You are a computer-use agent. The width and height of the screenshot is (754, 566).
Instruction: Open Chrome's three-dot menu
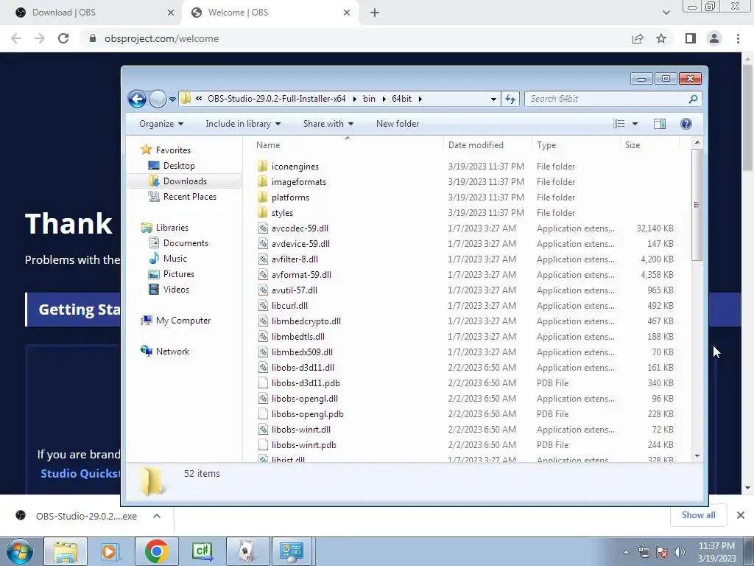(738, 38)
